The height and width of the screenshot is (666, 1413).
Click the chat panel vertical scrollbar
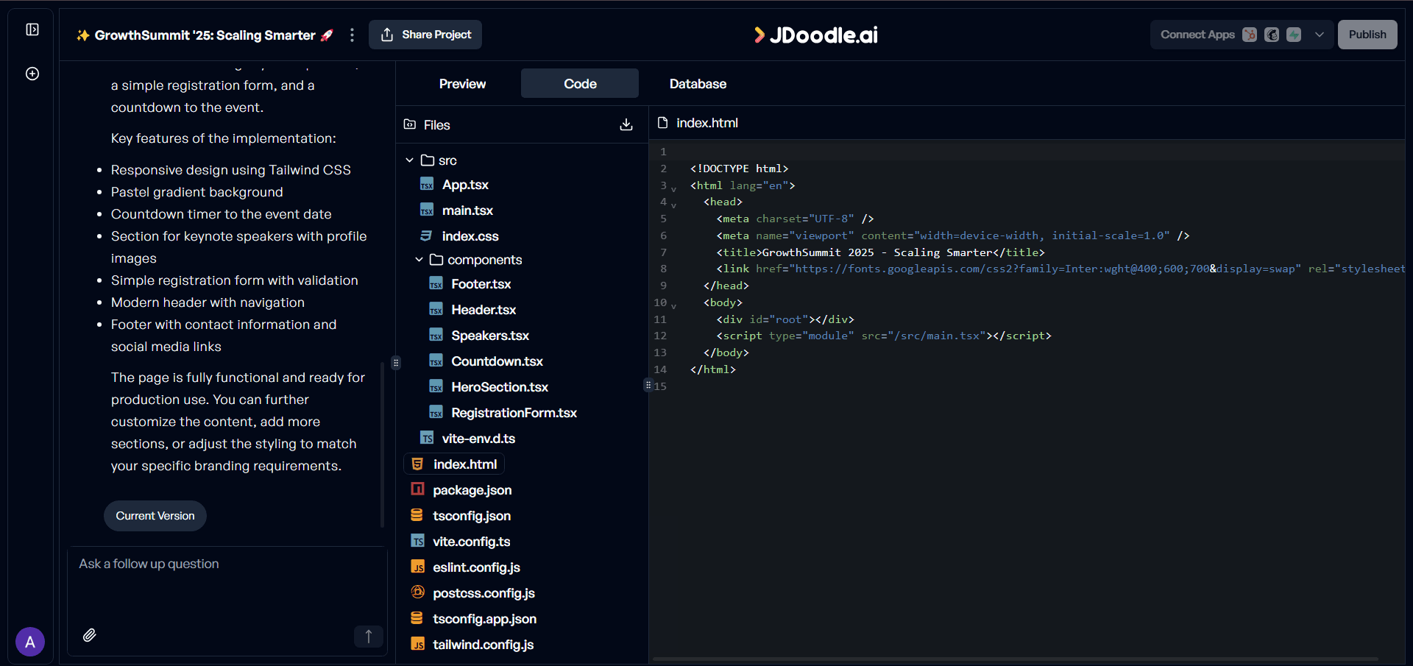click(382, 444)
